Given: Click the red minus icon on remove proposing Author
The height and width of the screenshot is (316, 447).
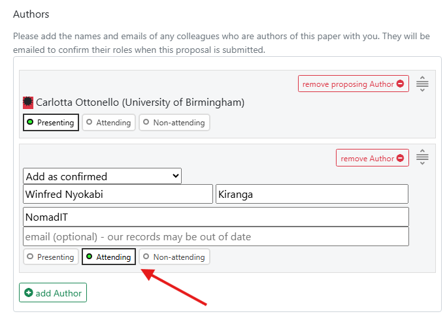Looking at the screenshot, I should (x=400, y=84).
